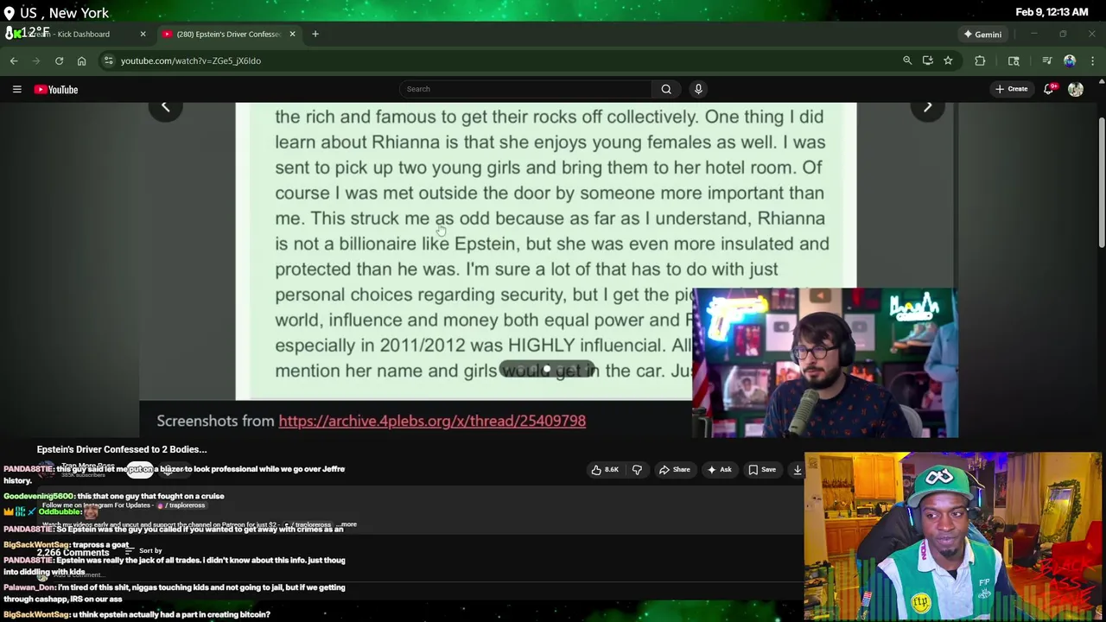Image resolution: width=1106 pixels, height=622 pixels.
Task: Dislike the video with thumbs-down icon
Action: 637,470
